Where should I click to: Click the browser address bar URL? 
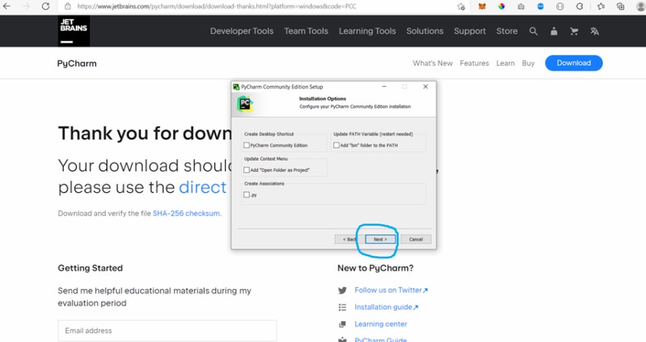(x=217, y=7)
